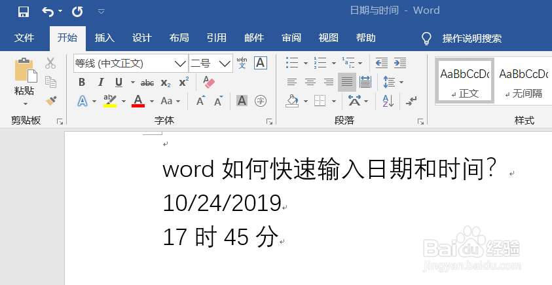Align text left
The image size is (552, 285).
tap(291, 83)
